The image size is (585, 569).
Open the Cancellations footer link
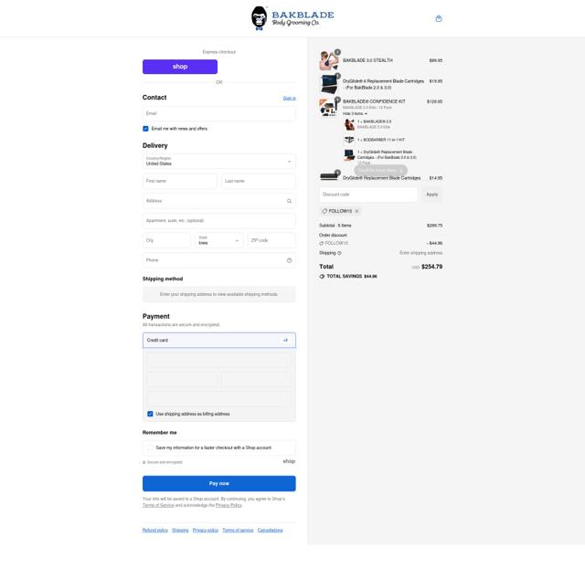click(271, 531)
